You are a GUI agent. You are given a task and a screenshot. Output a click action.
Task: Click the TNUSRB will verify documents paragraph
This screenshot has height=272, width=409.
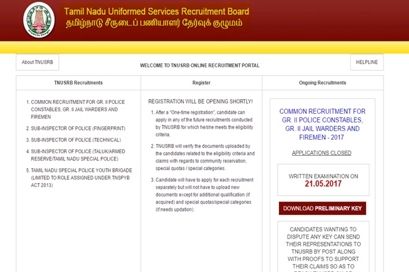[205, 157]
